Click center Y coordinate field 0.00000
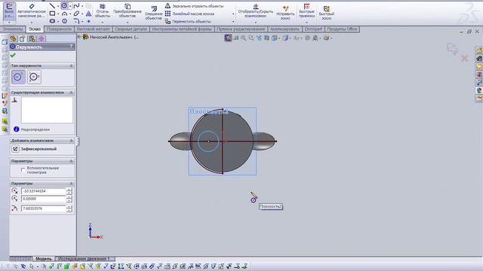The width and height of the screenshot is (483, 271). coord(43,199)
